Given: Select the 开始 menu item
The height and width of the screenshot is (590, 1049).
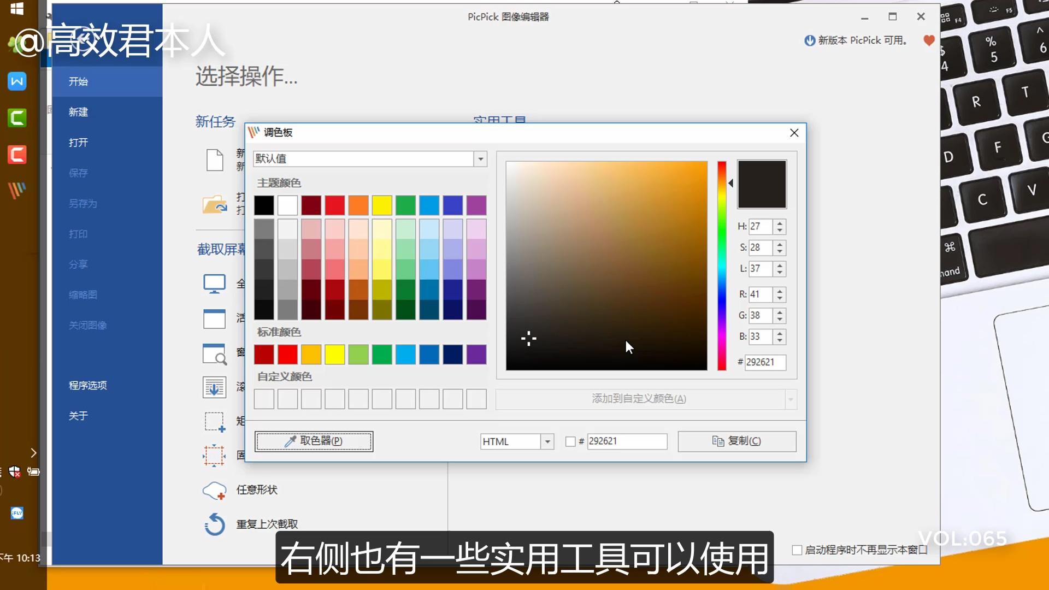Looking at the screenshot, I should (107, 82).
